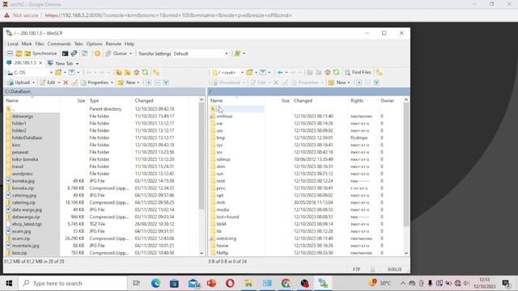Screen dimensions: 518x291
Task: Select the toko-boneka folder row
Action: (x=25, y=159)
